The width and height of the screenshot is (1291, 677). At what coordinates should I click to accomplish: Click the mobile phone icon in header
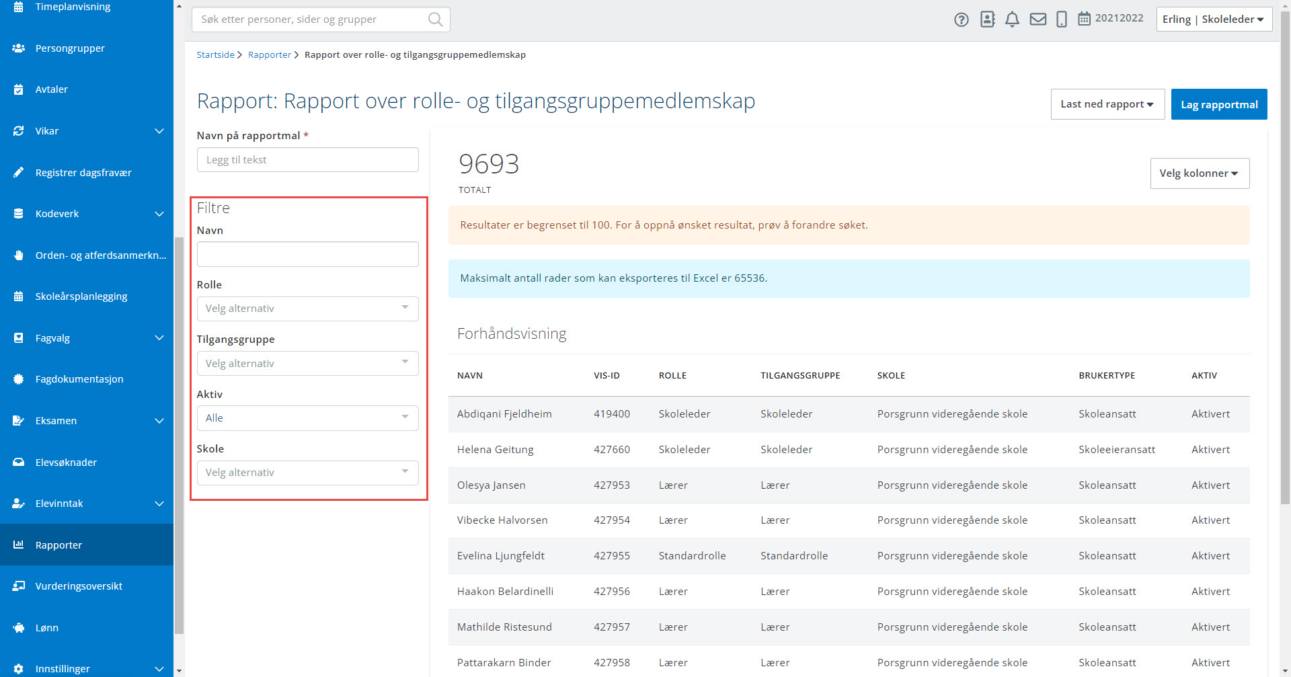point(1062,19)
